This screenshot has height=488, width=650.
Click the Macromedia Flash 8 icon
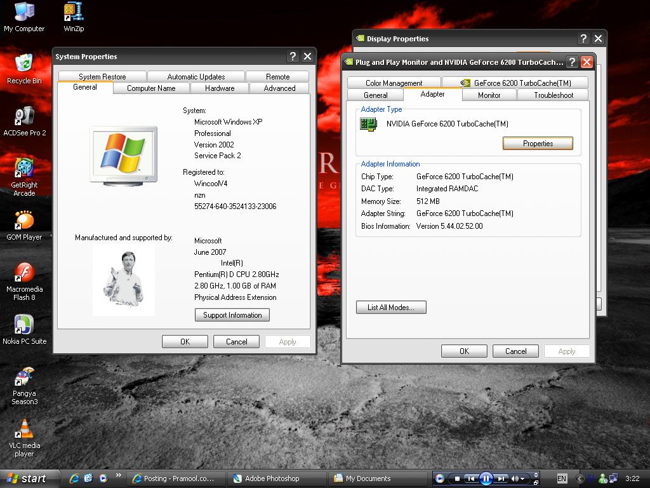tap(24, 273)
